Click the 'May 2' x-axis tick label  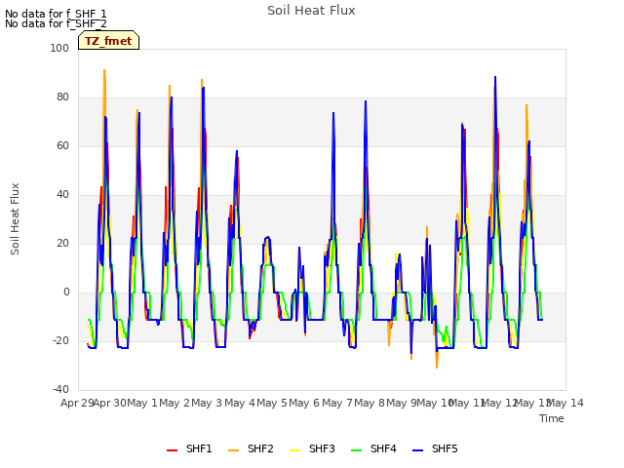click(x=175, y=403)
